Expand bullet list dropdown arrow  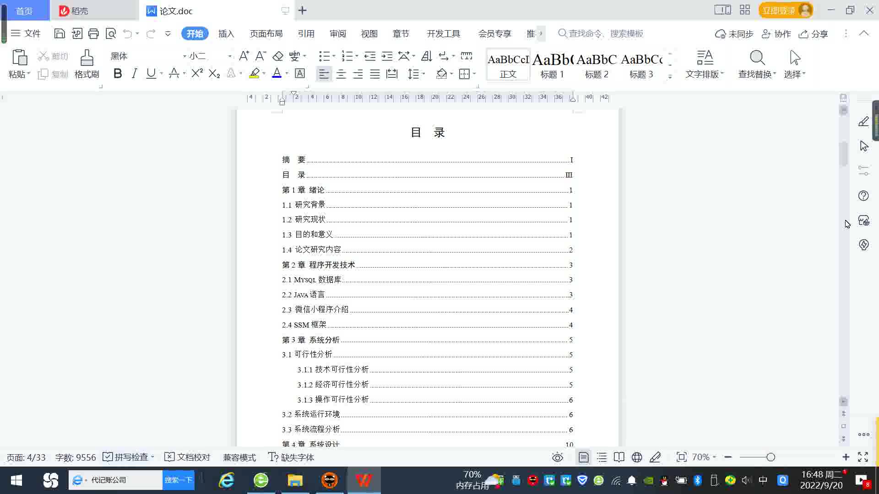click(334, 56)
